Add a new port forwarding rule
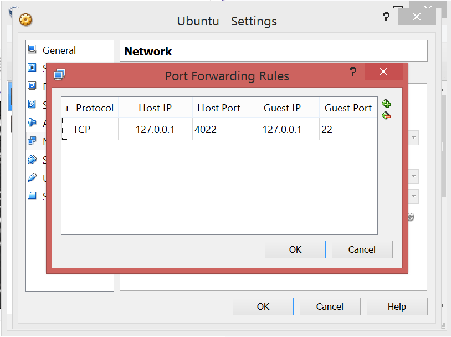This screenshot has width=451, height=337. click(386, 104)
